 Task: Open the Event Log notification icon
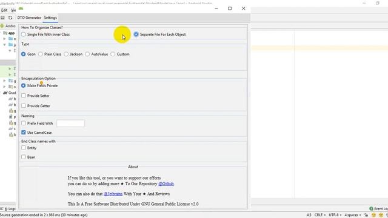click(x=371, y=209)
